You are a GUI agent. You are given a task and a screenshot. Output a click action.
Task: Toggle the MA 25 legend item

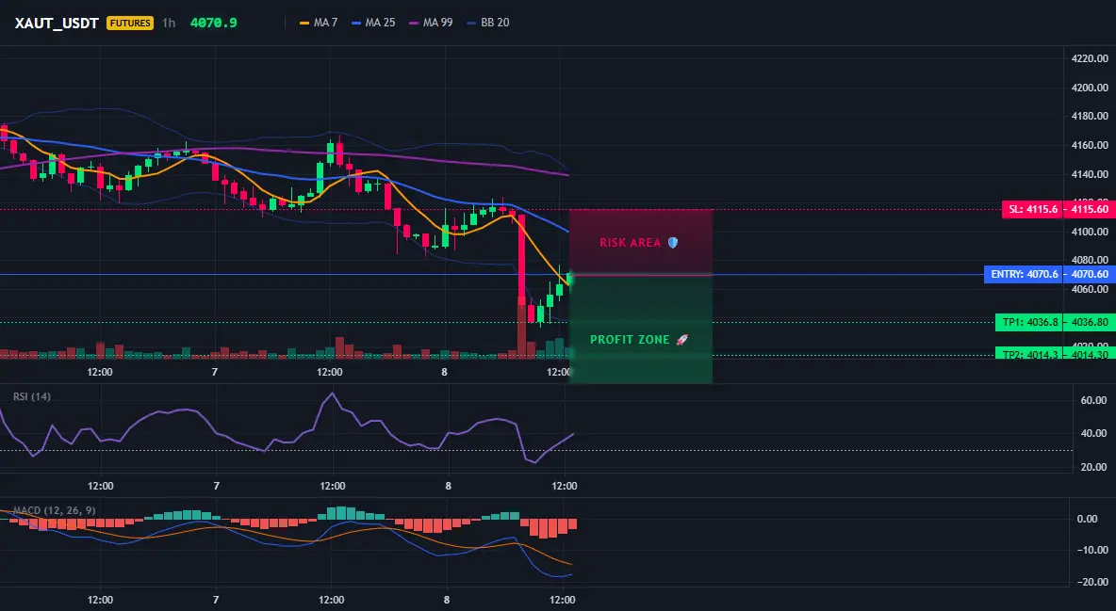tap(373, 23)
